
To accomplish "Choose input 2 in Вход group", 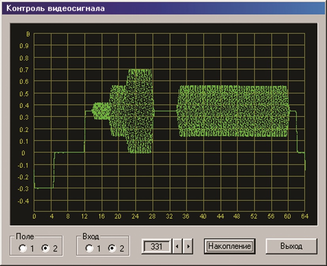I will tap(112, 248).
